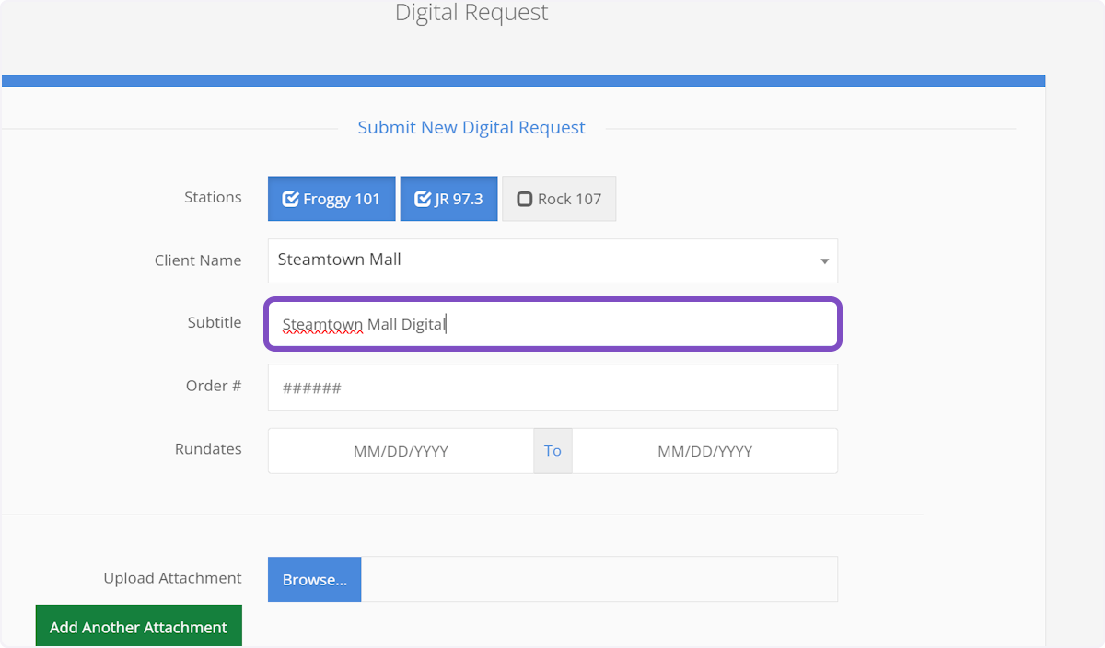
Task: Focus the Subtitle text field
Action: pyautogui.click(x=552, y=324)
